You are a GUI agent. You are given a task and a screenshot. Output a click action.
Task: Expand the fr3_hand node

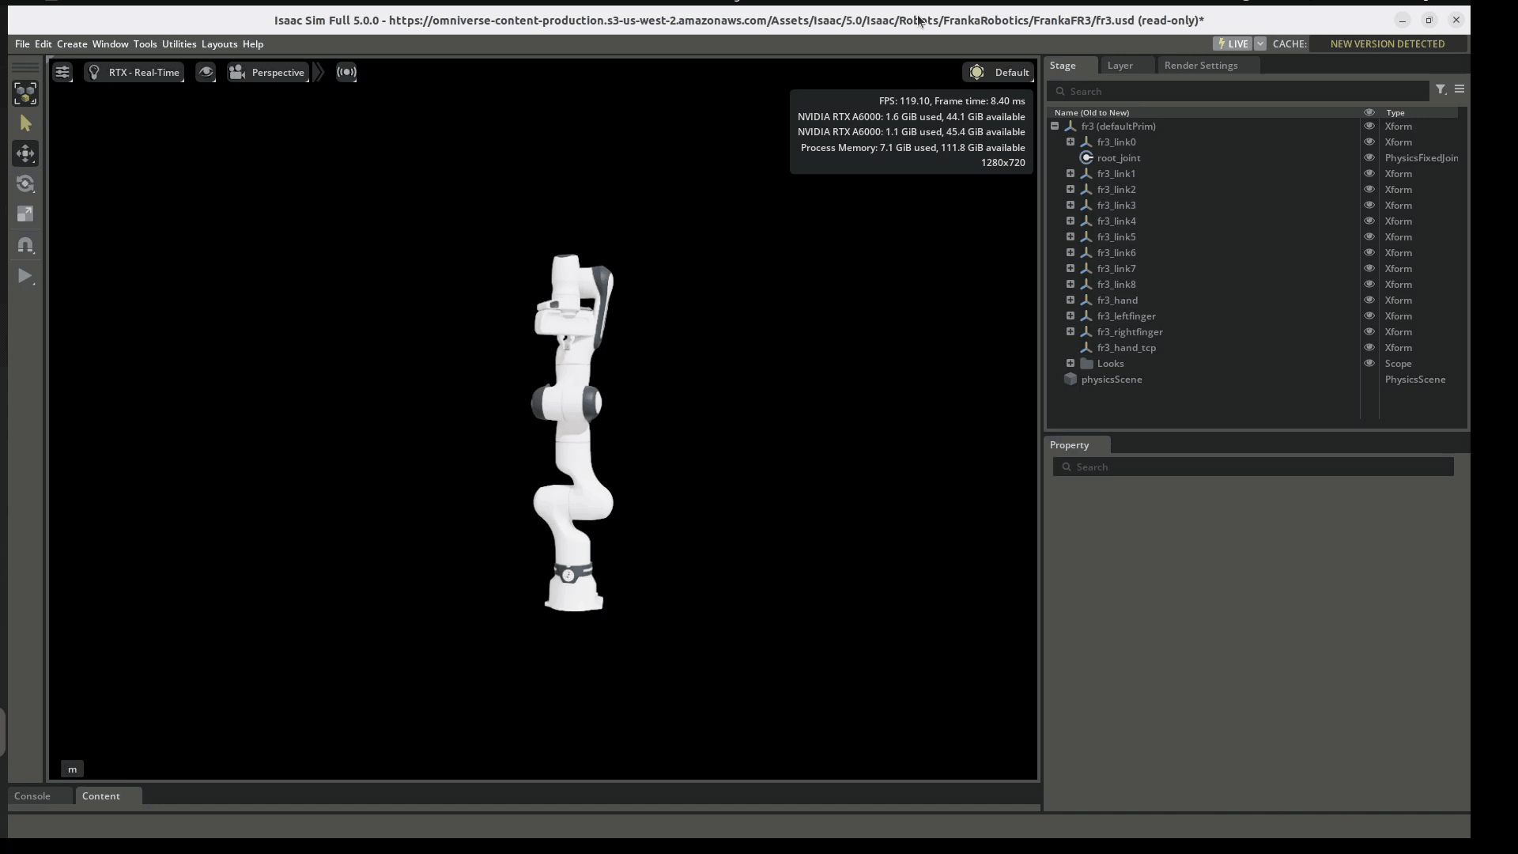coord(1071,300)
